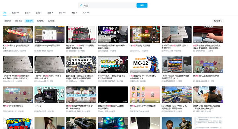The image size is (238, 129).
Task: Open the 影视 tab
Action: (x=39, y=13)
